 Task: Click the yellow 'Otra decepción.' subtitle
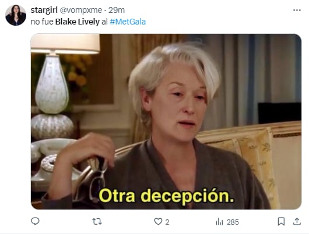point(166,195)
